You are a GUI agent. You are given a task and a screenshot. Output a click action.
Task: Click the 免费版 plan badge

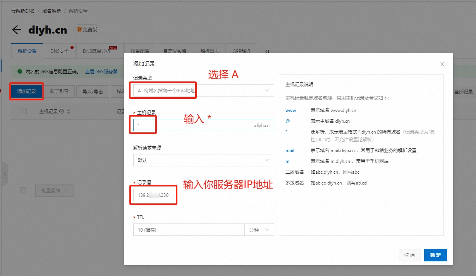86,29
